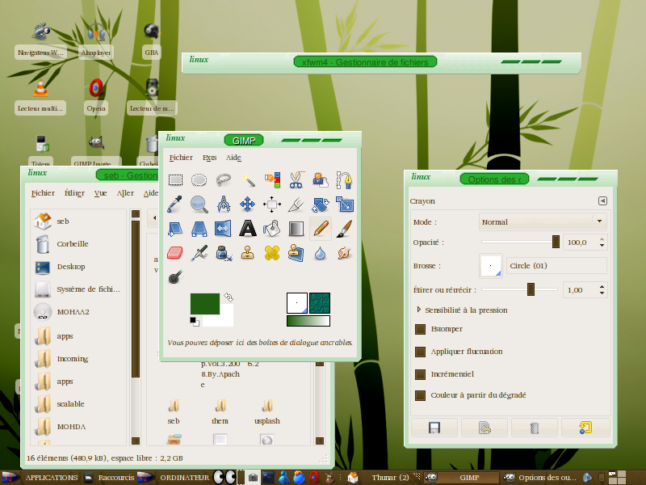646x485 pixels.
Task: Click the green active pattern preview
Action: click(x=320, y=303)
